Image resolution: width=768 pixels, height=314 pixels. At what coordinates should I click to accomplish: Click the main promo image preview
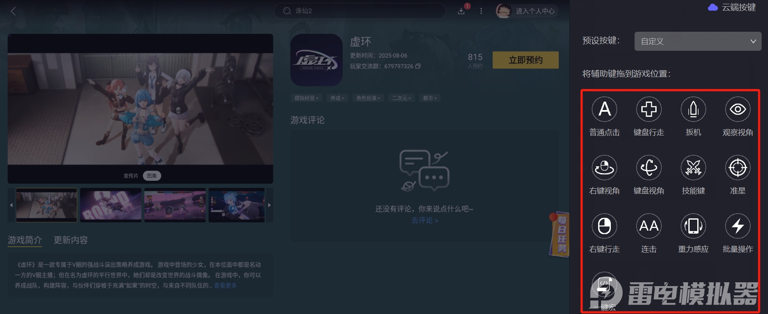140,109
